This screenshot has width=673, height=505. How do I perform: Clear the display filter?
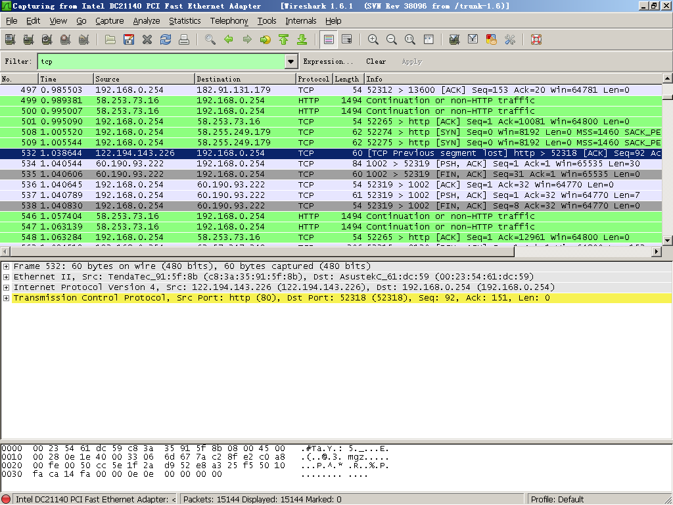[376, 61]
